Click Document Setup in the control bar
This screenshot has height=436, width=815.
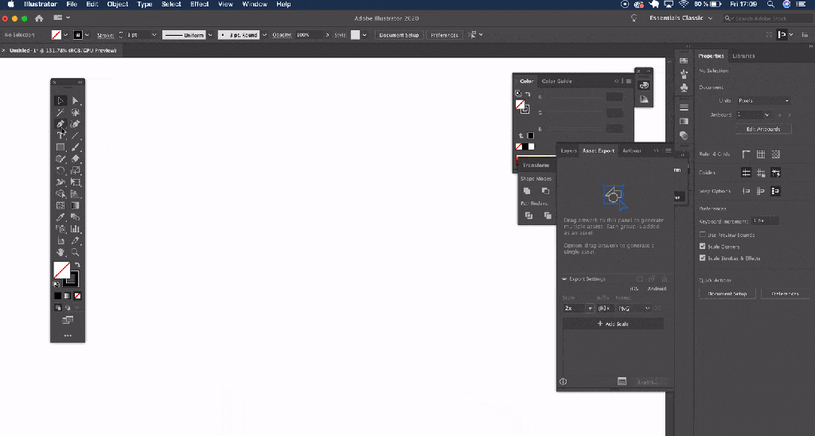(399, 35)
